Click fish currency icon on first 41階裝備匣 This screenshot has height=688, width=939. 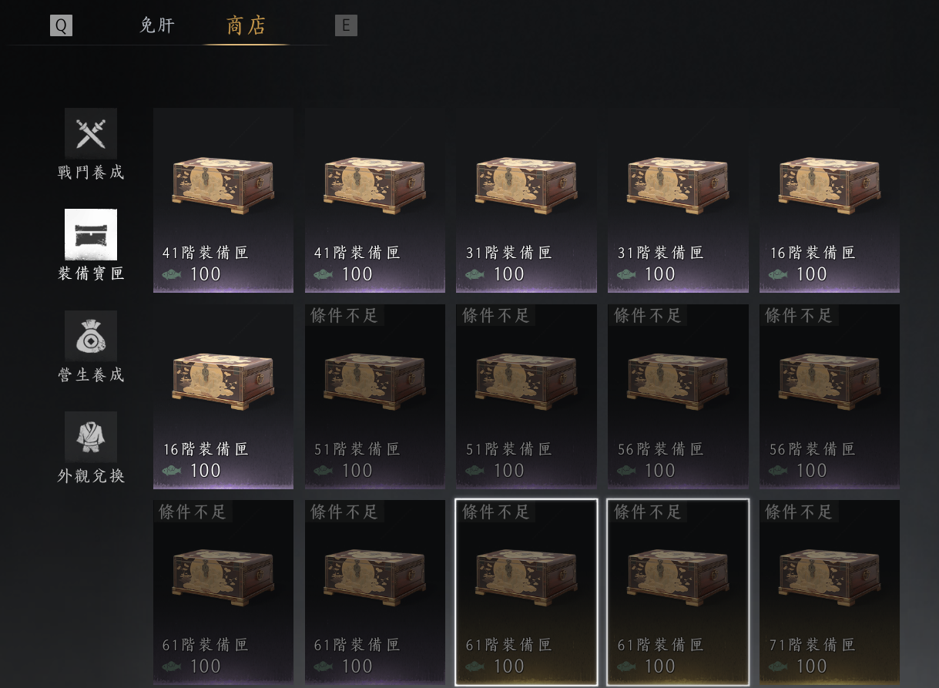pyautogui.click(x=172, y=274)
